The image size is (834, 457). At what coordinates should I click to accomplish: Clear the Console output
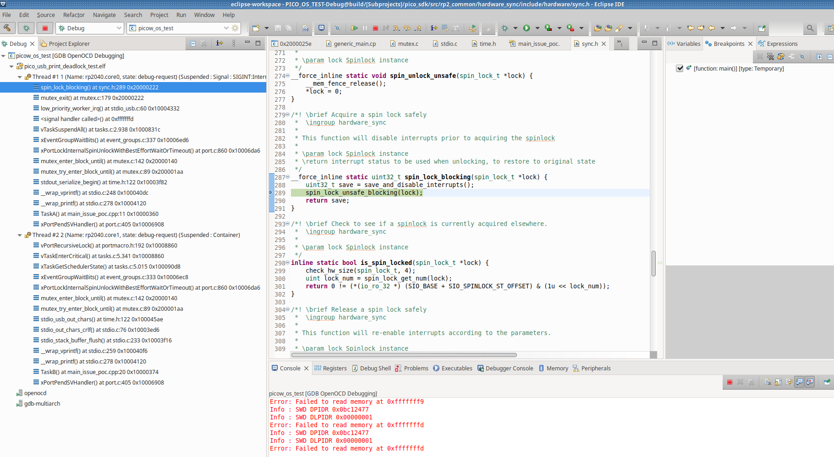768,381
